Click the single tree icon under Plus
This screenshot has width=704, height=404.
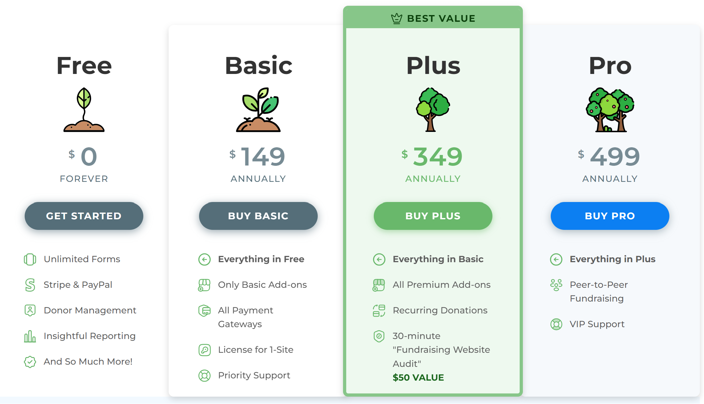(x=433, y=110)
